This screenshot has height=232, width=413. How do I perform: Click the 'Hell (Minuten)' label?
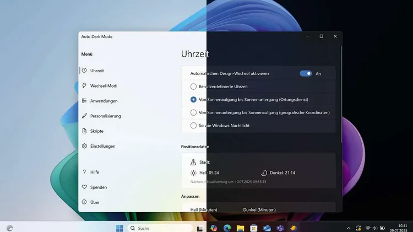click(204, 209)
